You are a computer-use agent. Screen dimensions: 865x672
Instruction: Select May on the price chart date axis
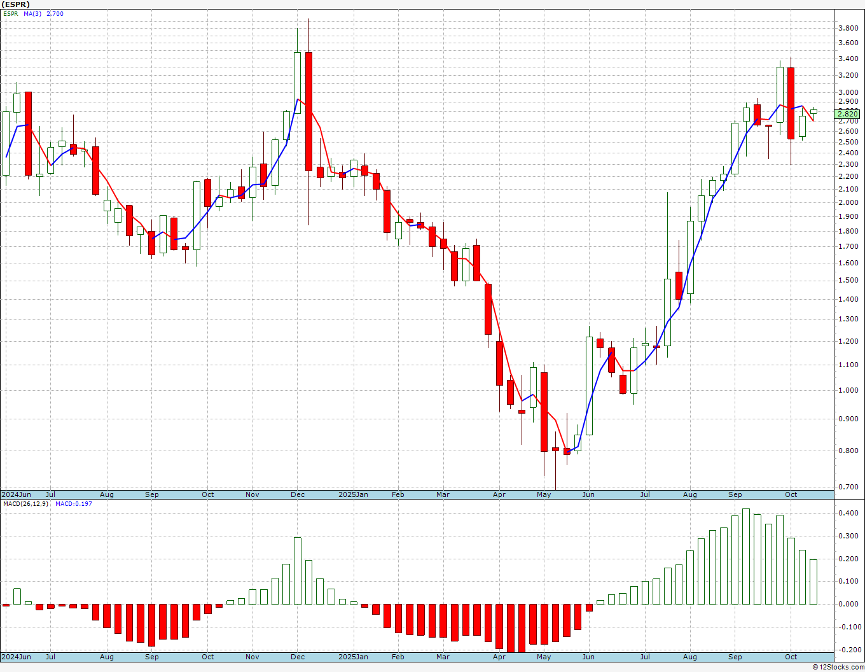pyautogui.click(x=544, y=494)
